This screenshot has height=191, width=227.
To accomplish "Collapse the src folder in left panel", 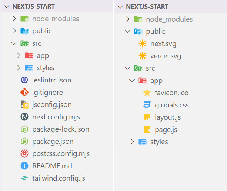I will 14,43.
